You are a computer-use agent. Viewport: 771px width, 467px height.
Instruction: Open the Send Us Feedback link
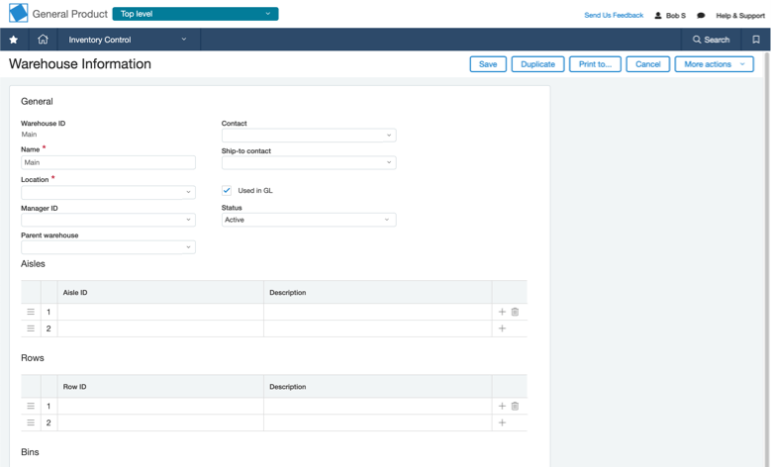[x=614, y=15]
